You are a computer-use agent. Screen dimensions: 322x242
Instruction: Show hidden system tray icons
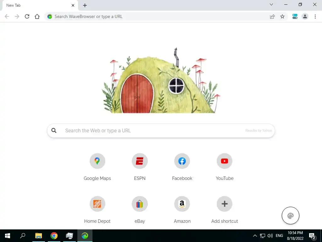tap(255, 236)
